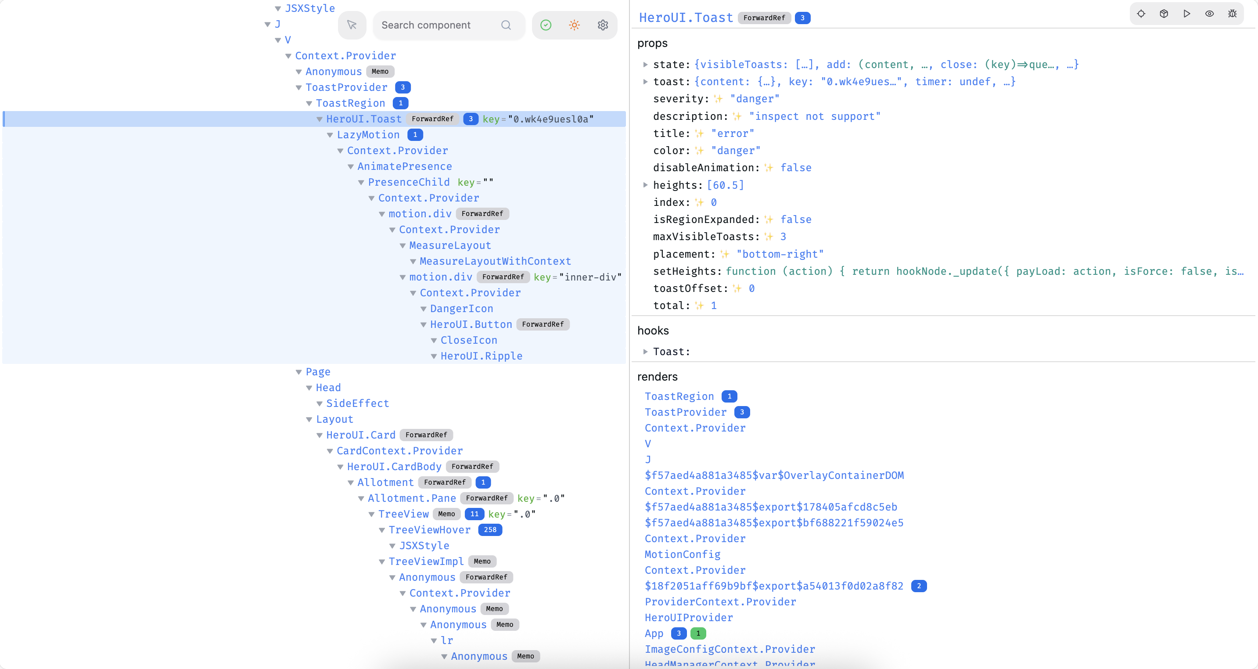Select the DangerIcon tree item
The width and height of the screenshot is (1258, 669).
(461, 309)
